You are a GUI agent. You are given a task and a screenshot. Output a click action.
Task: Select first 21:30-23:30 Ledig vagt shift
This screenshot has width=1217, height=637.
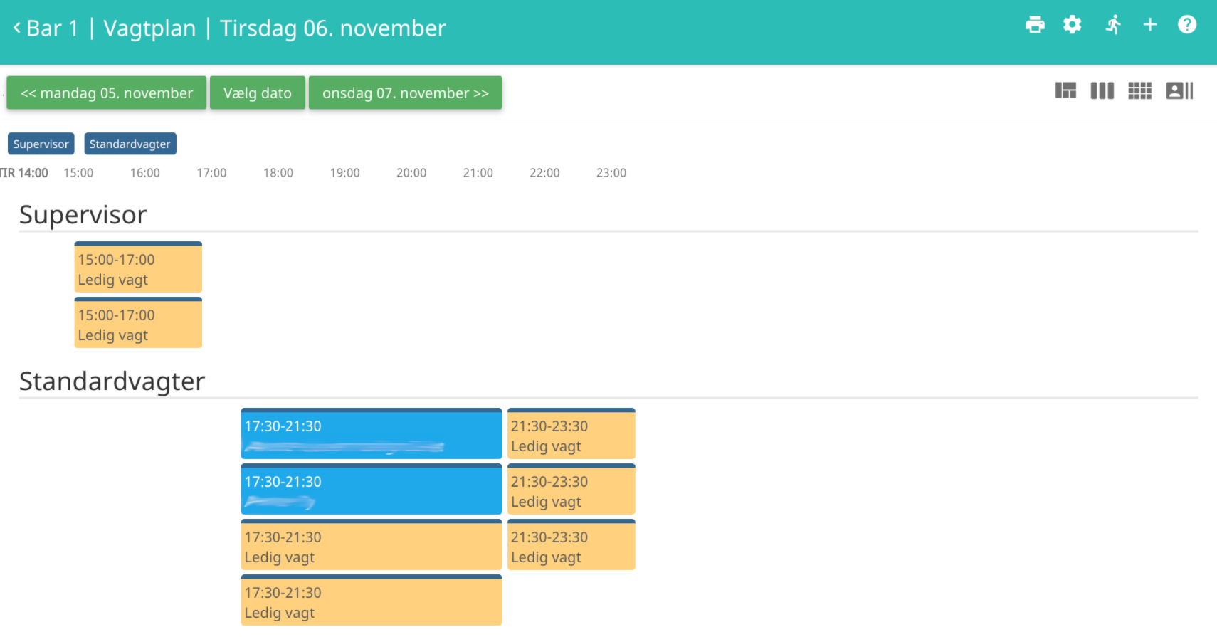pos(571,434)
